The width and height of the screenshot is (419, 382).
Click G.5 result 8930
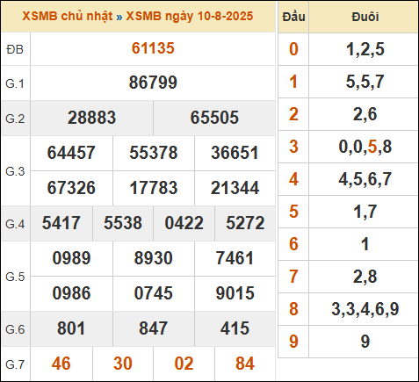153,258
